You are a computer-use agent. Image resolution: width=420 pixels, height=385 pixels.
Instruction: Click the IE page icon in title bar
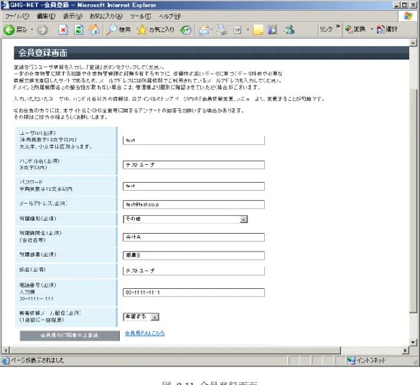coord(5,5)
